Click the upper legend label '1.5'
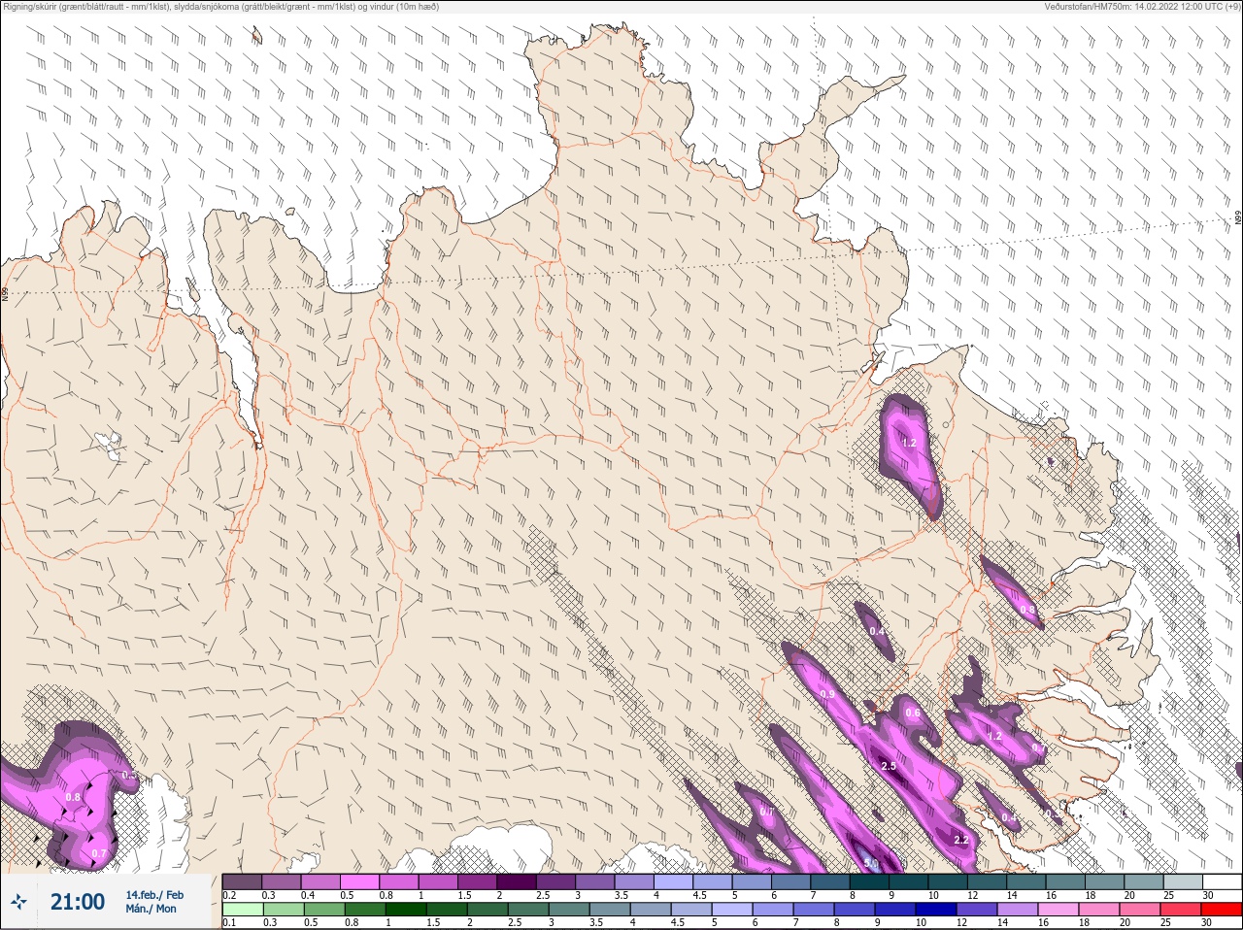 [465, 895]
